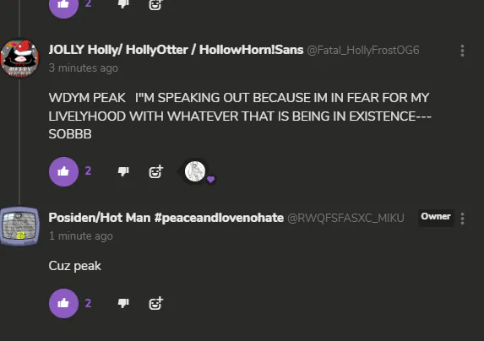Image resolution: width=484 pixels, height=341 pixels.
Task: Click the "3 minutes ago" timestamp
Action: click(84, 68)
